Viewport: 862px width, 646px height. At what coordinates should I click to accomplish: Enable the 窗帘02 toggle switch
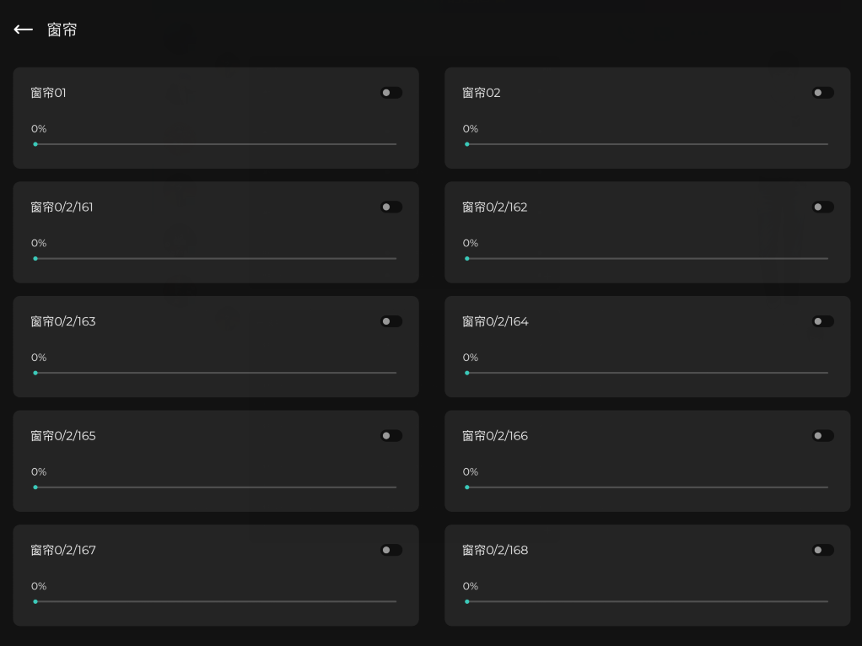pyautogui.click(x=822, y=93)
